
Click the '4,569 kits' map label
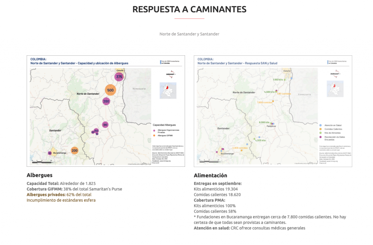click(x=269, y=92)
